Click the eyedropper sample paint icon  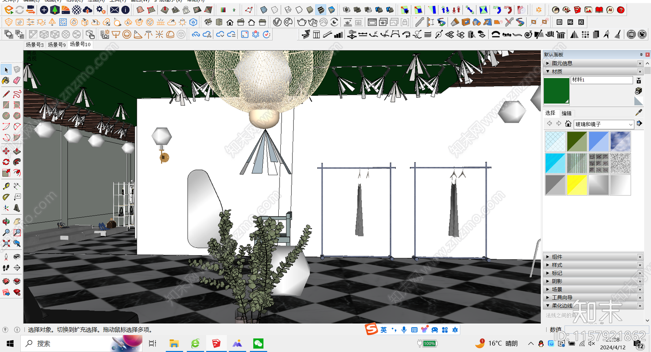point(638,112)
